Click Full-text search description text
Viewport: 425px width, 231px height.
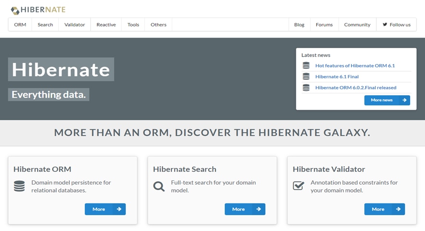coord(213,187)
